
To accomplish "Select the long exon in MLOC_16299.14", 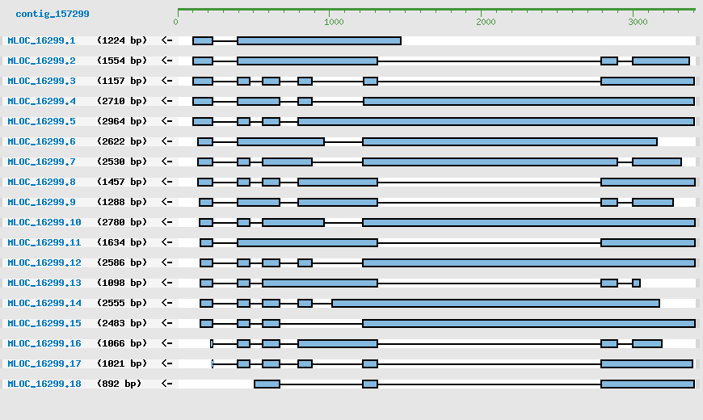I will point(495,303).
